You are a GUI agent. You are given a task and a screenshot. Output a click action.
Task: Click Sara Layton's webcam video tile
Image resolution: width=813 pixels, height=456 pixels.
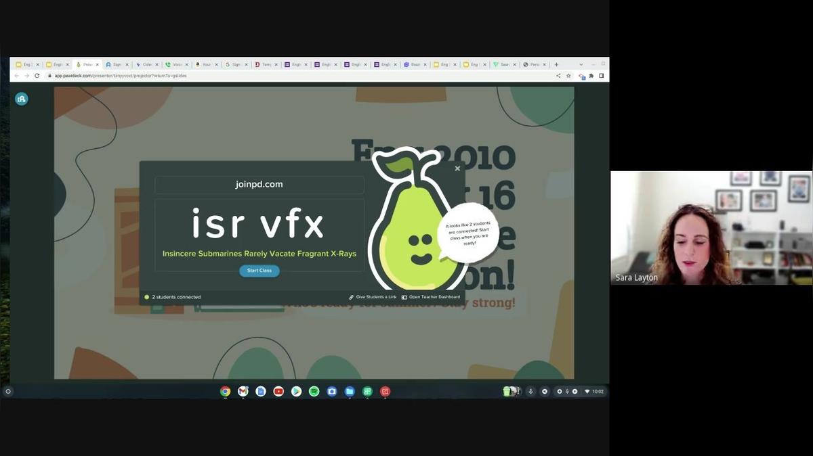711,227
